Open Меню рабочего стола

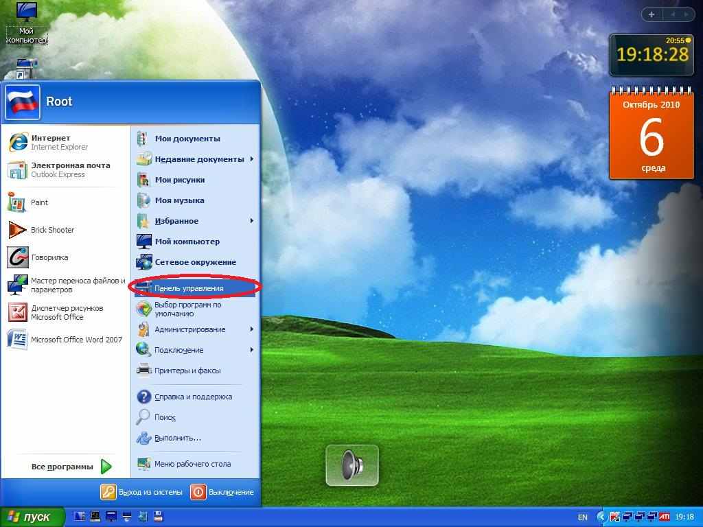[x=196, y=464]
